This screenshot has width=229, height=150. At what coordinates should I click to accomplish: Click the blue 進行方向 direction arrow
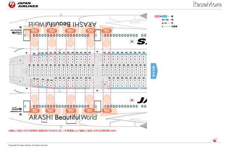click(x=154, y=71)
